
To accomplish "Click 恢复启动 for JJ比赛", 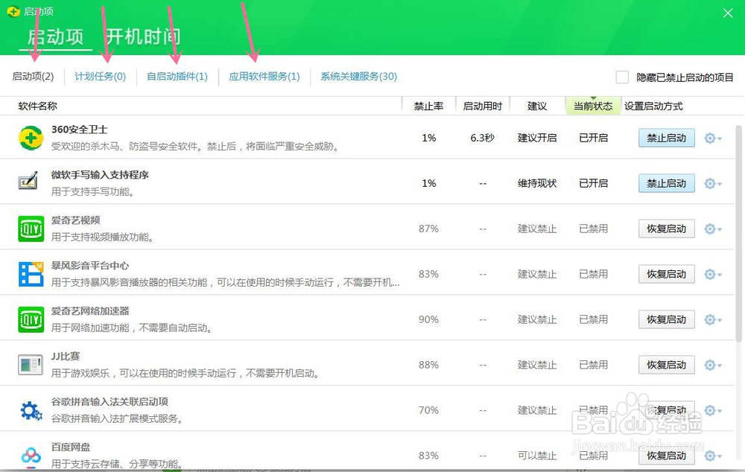I will tap(666, 365).
